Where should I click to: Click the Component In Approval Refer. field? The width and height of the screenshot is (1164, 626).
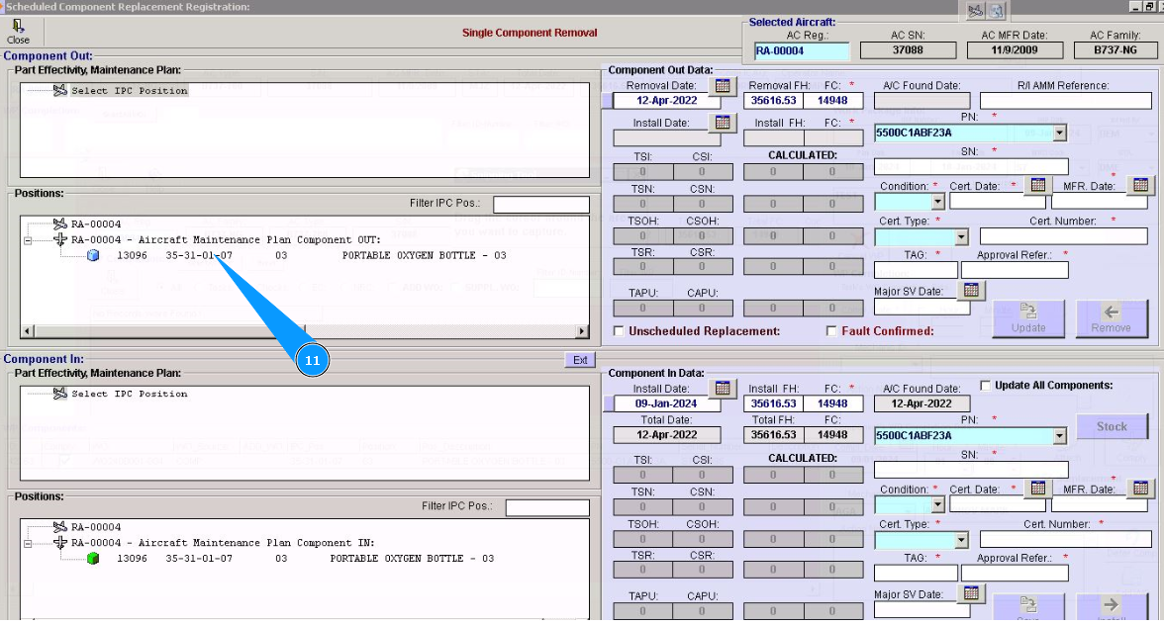coord(1015,574)
